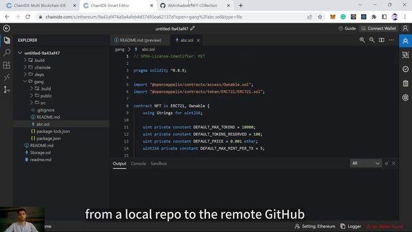Open the Explorer files icon in sidebar
412x232 pixels.
click(x=7, y=40)
